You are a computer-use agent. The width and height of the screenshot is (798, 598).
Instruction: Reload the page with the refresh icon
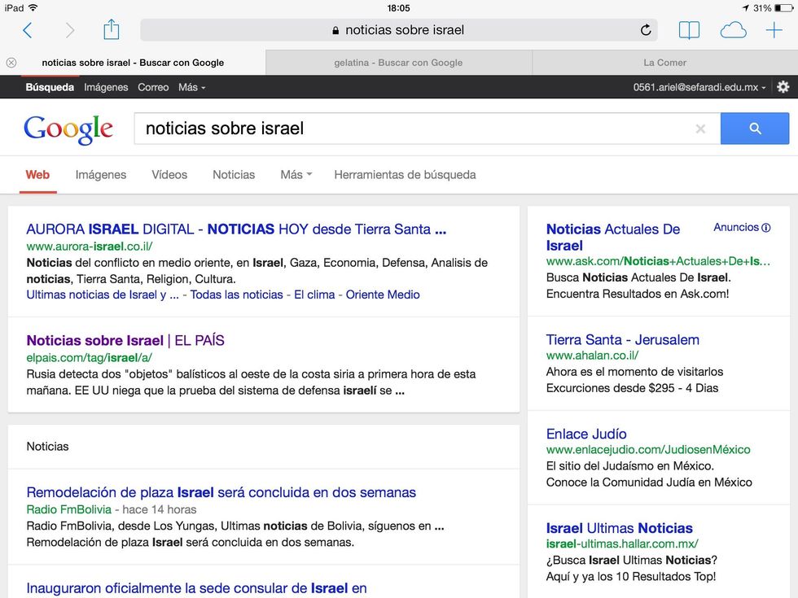pyautogui.click(x=646, y=30)
